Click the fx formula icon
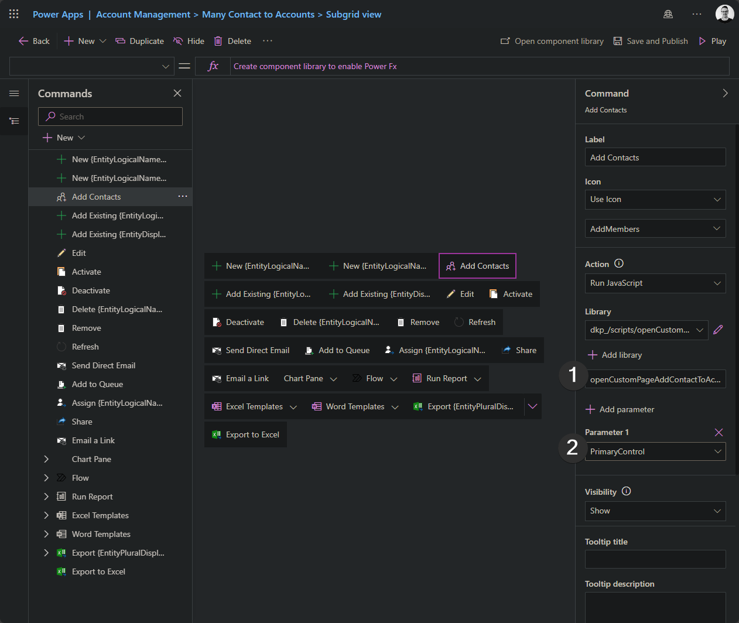Screen dimensions: 739x623 [x=213, y=66]
